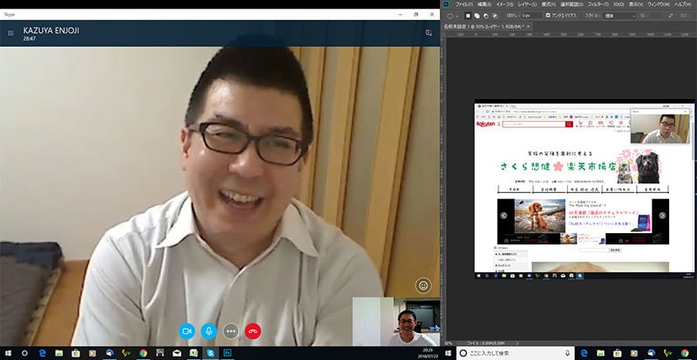Click the microphone icon in taskbar search box
697x360 pixels.
point(568,353)
